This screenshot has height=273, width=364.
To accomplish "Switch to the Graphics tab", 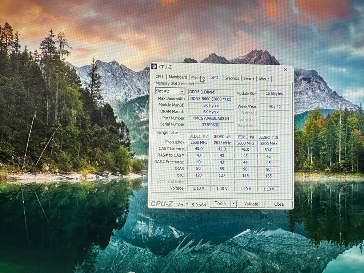I will tap(232, 78).
